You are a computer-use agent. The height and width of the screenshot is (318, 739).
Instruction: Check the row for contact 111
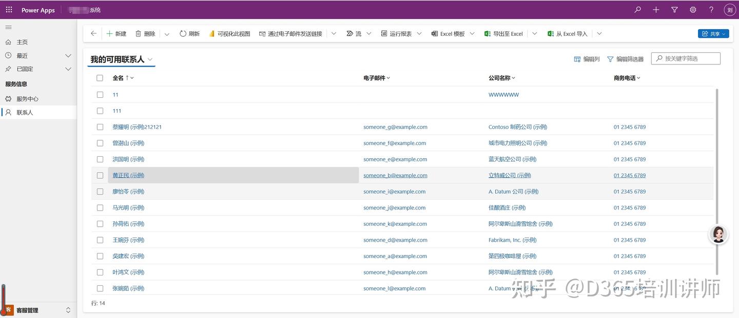100,111
